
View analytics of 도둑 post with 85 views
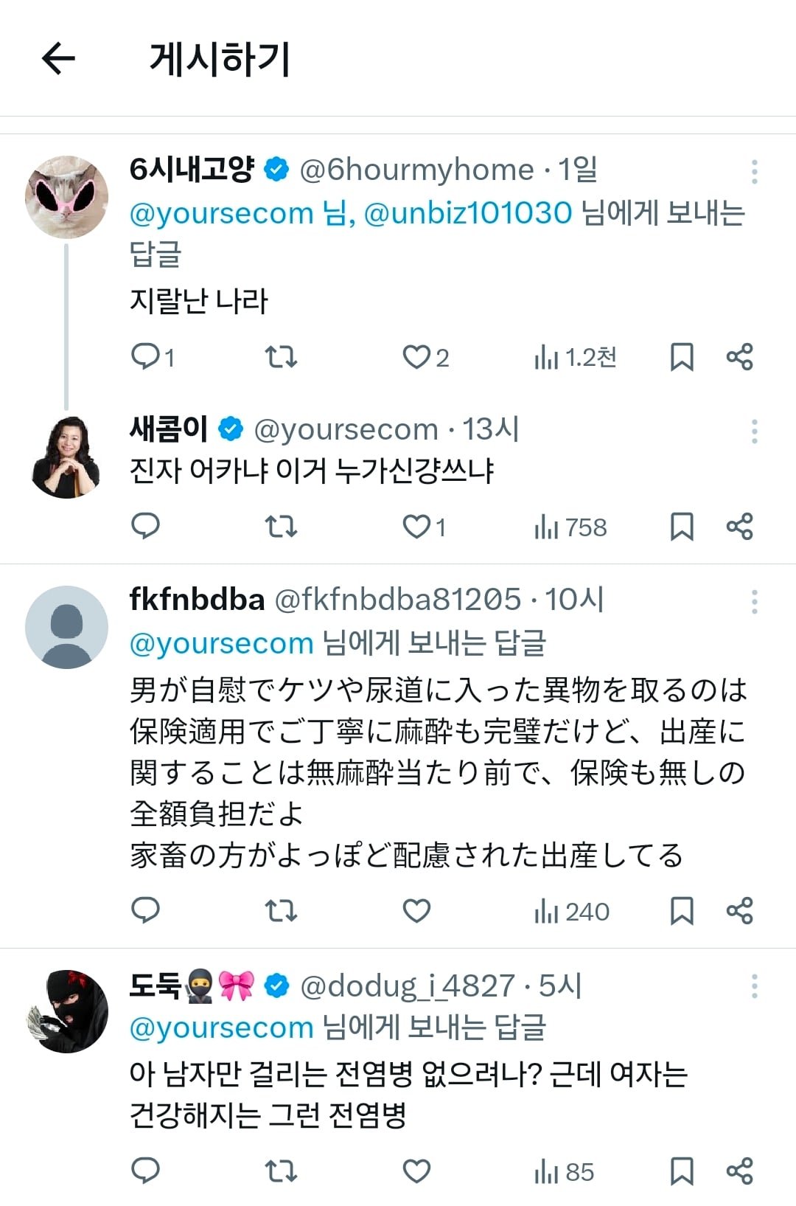click(x=564, y=1171)
